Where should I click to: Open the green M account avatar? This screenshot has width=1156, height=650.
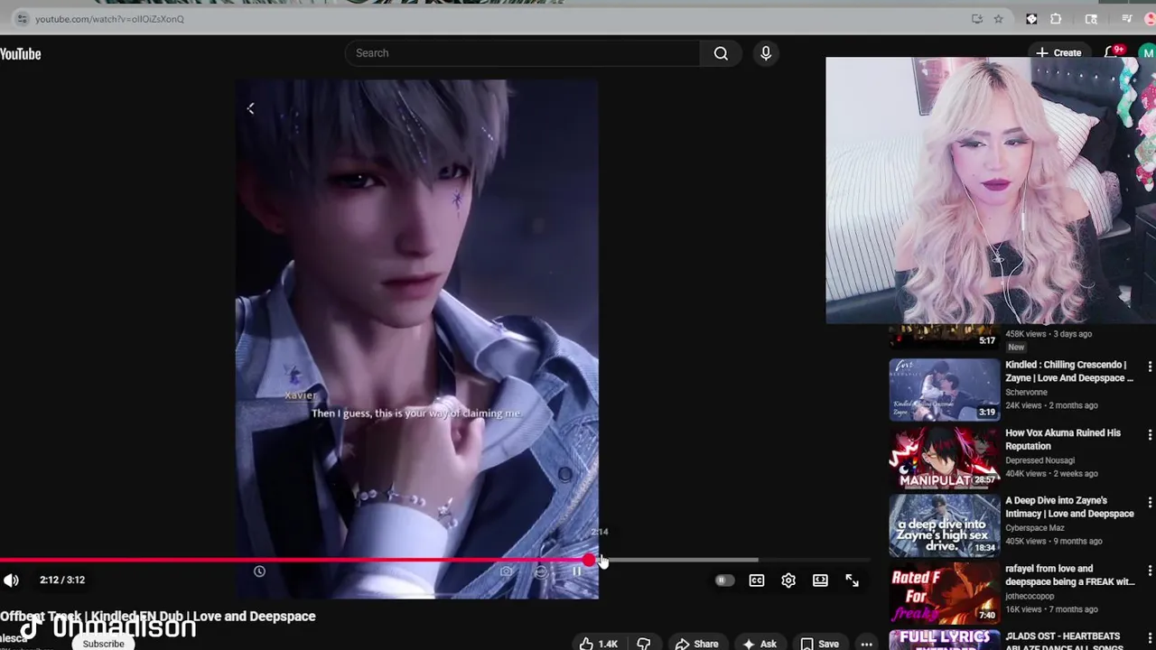pos(1147,52)
